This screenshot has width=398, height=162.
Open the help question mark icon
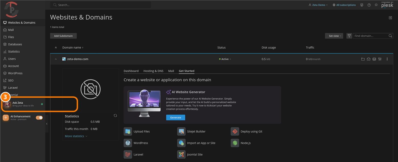click(369, 5)
